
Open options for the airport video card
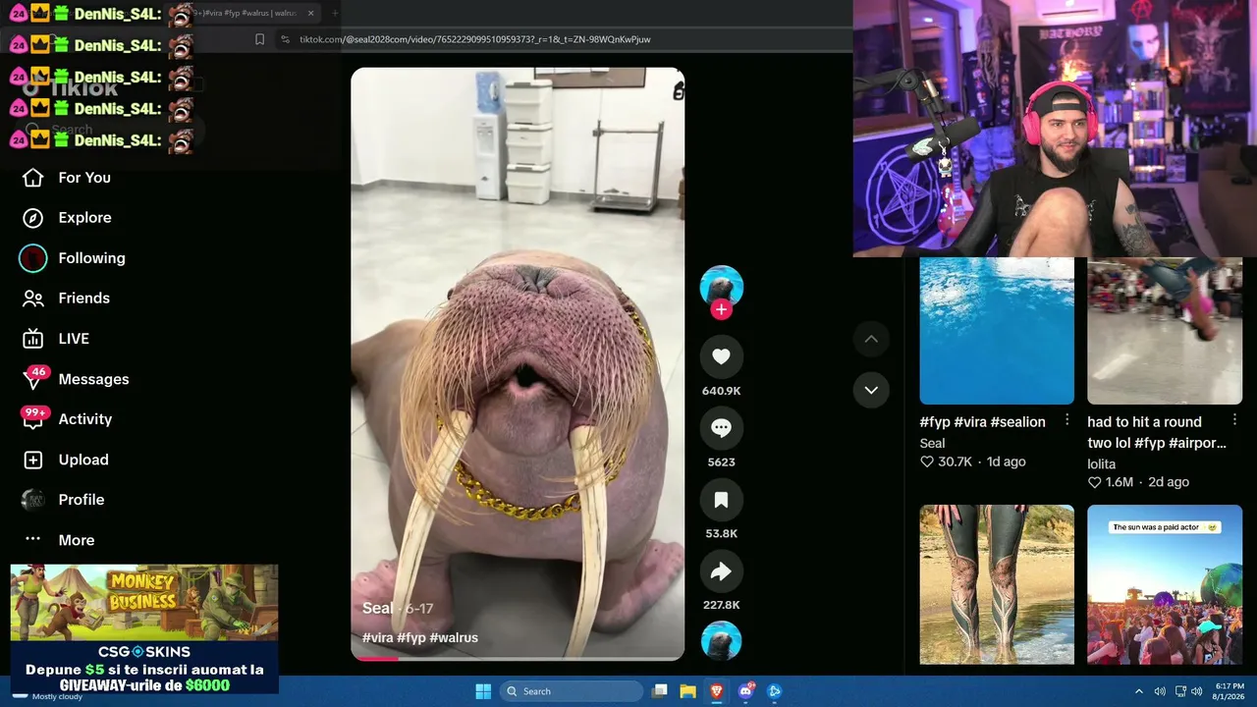click(x=1235, y=420)
